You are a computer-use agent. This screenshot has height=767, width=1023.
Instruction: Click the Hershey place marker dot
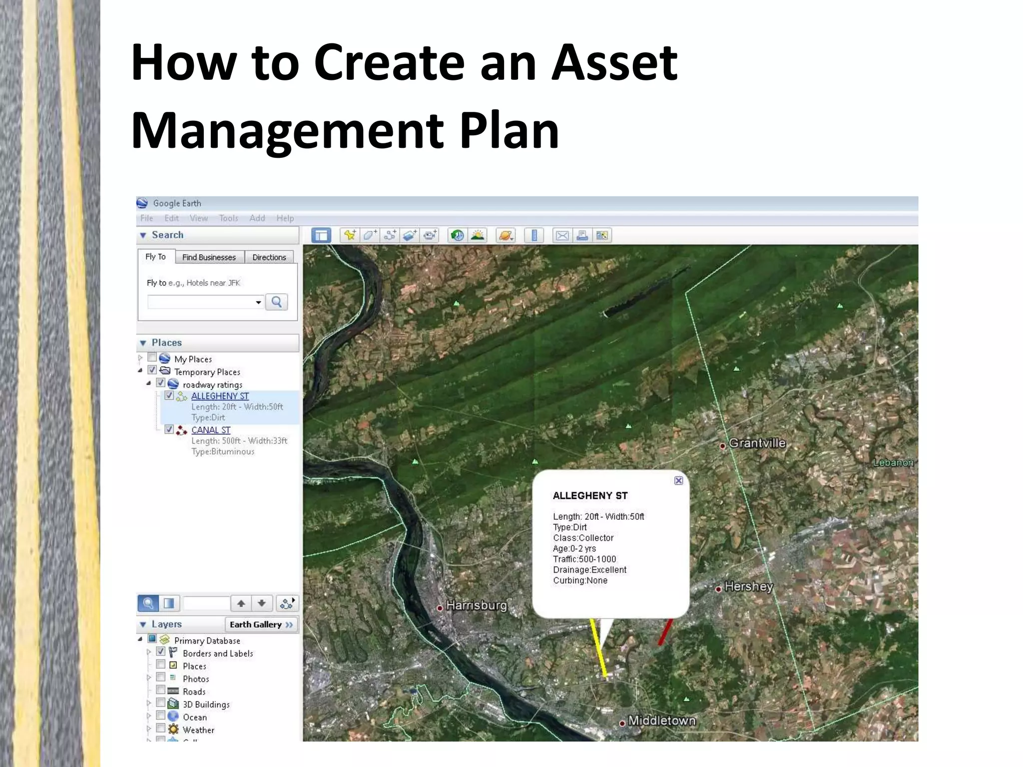point(718,589)
